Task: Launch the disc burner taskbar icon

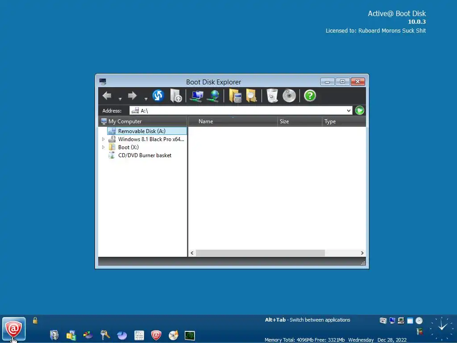Action: click(x=173, y=335)
